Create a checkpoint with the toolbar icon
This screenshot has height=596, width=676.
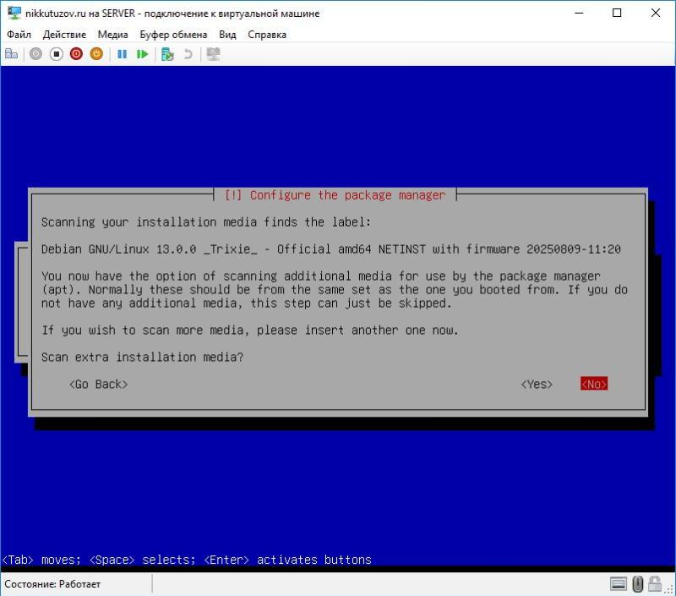167,54
